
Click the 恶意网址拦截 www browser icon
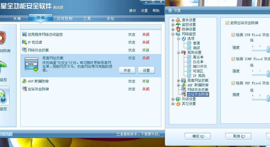[31, 64]
